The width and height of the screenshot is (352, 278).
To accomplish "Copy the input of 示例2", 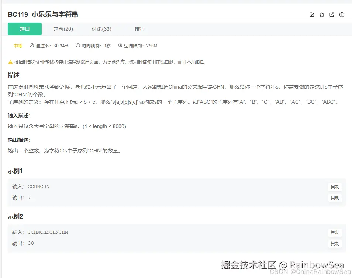I will [x=335, y=232].
